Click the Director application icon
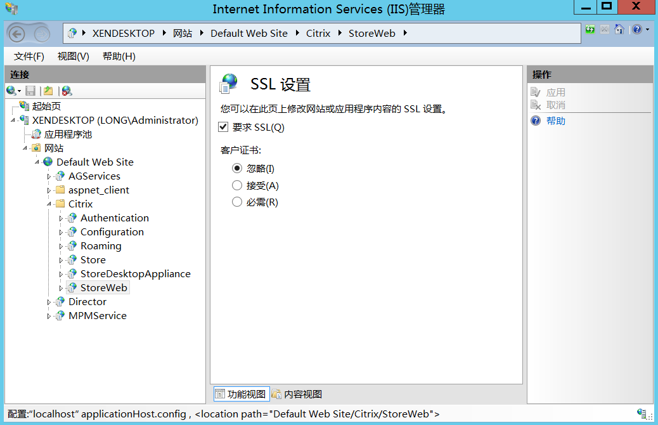Image resolution: width=658 pixels, height=425 pixels. click(60, 301)
